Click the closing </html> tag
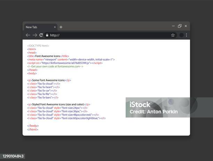The width and height of the screenshot is (213, 161). click(33, 129)
